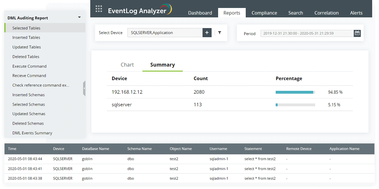Open the Period calendar picker icon
Image resolution: width=379 pixels, height=189 pixels.
coord(357,33)
